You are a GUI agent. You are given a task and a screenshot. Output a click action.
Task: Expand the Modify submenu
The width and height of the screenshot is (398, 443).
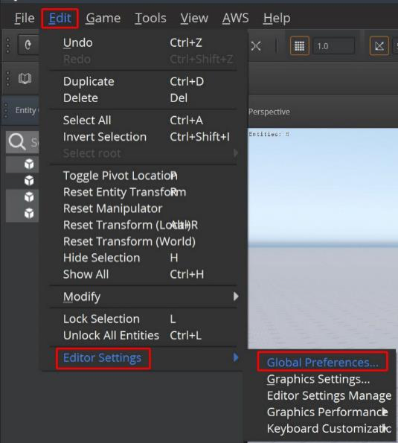tap(144, 296)
